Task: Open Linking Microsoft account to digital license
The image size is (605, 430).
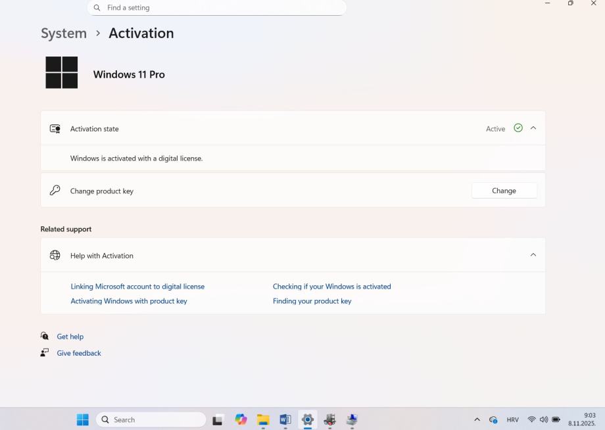Action: pos(137,287)
